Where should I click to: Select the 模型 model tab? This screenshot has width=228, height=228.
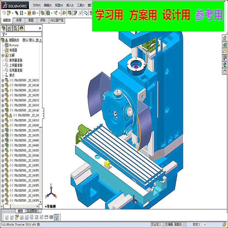point(20,211)
